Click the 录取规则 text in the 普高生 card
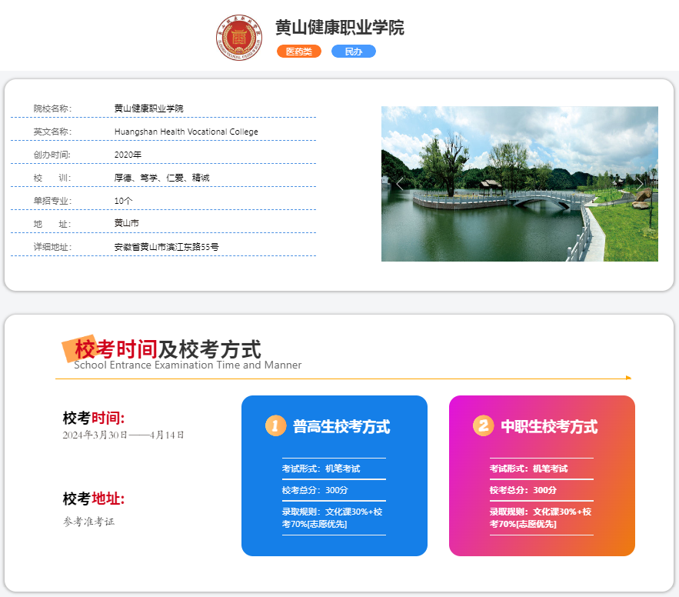Image resolution: width=679 pixels, height=597 pixels. (x=332, y=518)
